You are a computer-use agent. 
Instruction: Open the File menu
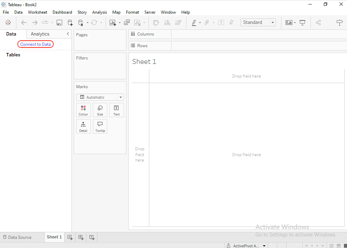click(6, 12)
